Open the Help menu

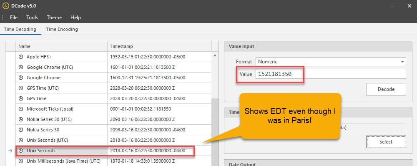(75, 18)
